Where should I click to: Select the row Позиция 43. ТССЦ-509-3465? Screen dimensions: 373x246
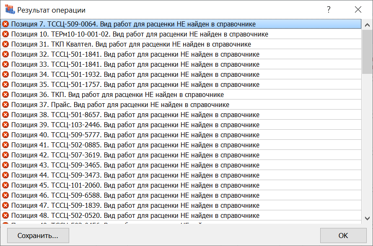click(x=181, y=165)
